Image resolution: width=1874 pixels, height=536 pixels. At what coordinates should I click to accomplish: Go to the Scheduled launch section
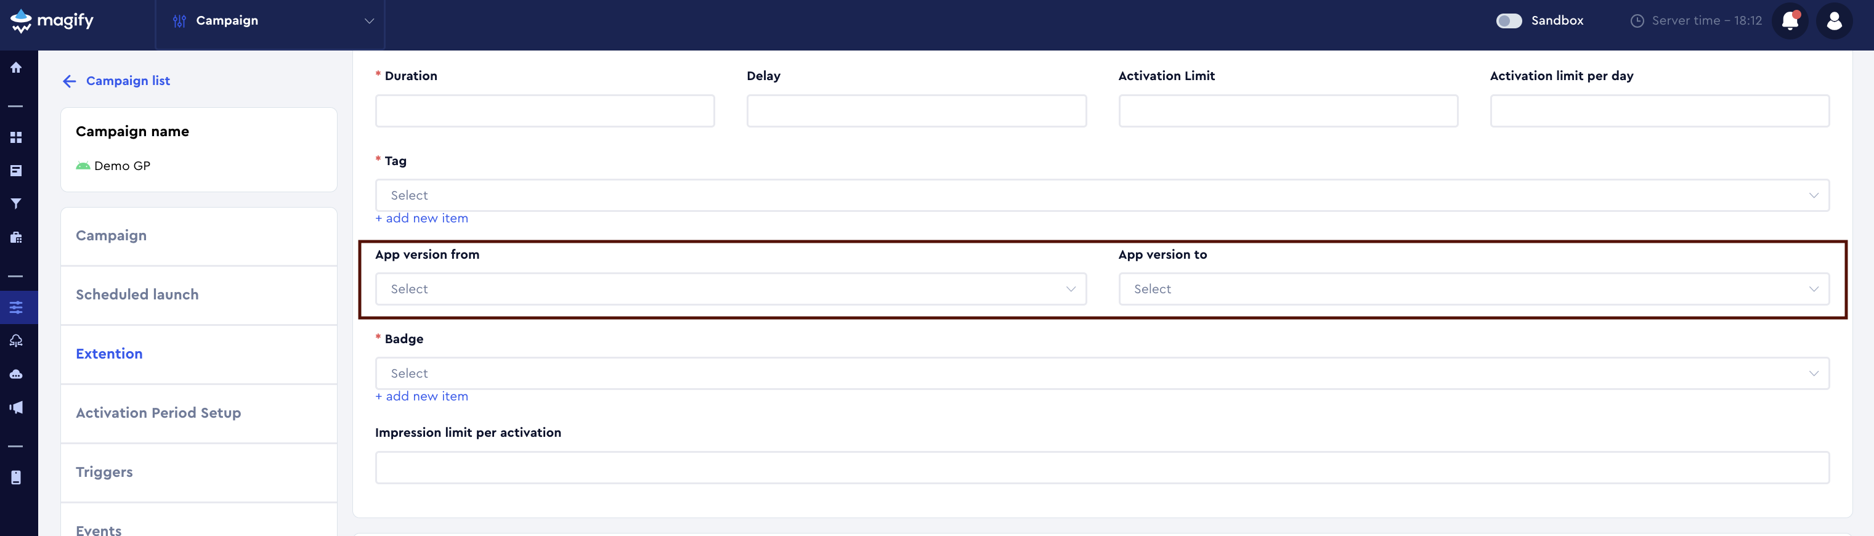coord(198,294)
